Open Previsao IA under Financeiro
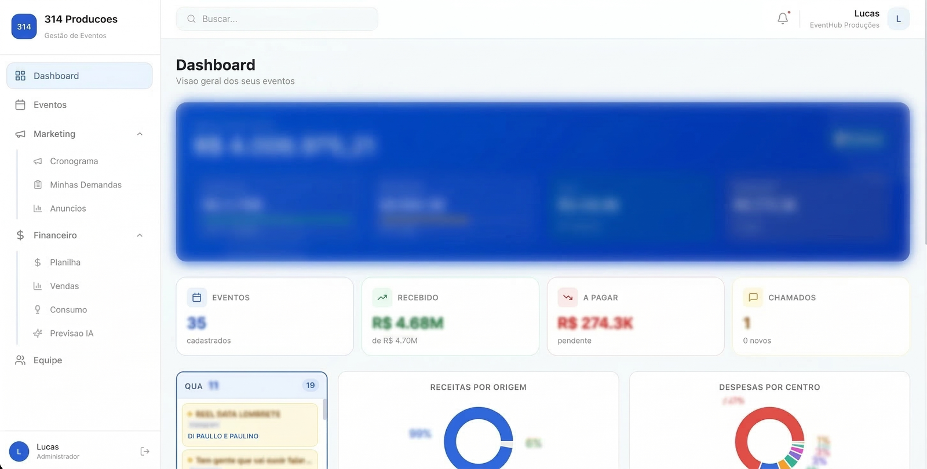Image resolution: width=927 pixels, height=469 pixels. (x=71, y=334)
